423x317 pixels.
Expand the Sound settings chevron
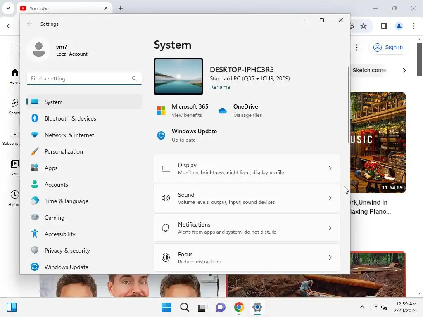point(330,198)
